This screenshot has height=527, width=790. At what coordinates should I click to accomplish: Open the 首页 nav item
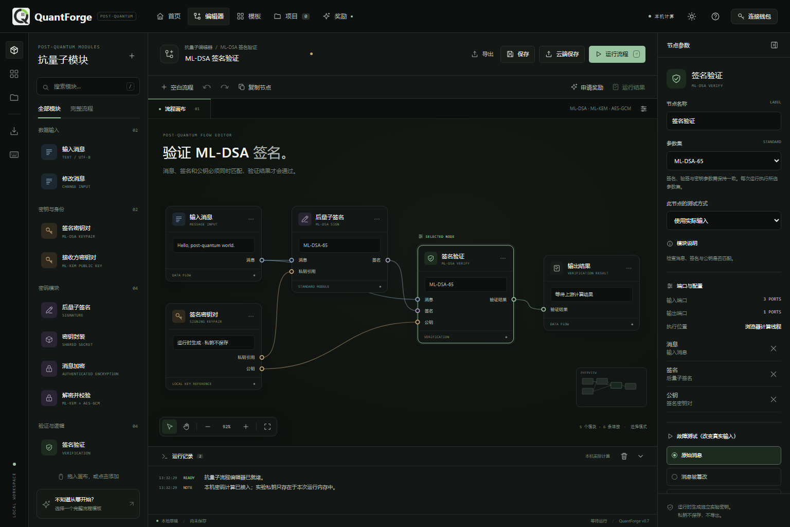pyautogui.click(x=169, y=16)
